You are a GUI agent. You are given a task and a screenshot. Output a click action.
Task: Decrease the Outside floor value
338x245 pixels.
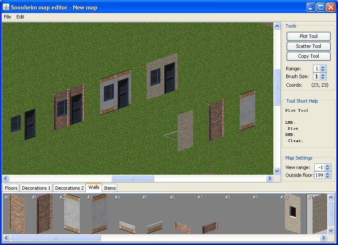point(328,177)
